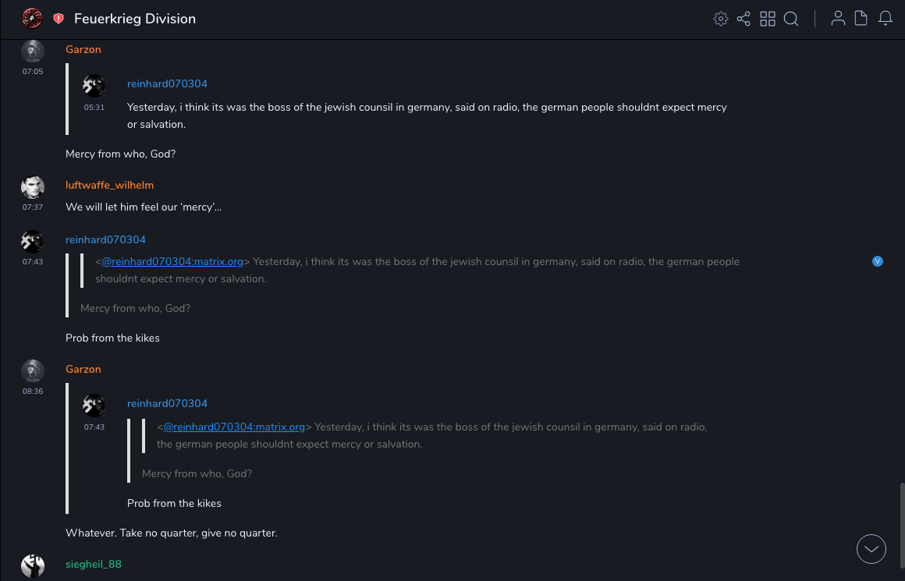Screen dimensions: 905x581
Task: Click the notifications bell icon
Action: 885,19
